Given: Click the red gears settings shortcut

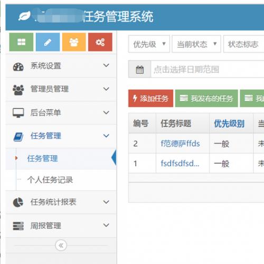Looking at the screenshot, I should click(100, 42).
